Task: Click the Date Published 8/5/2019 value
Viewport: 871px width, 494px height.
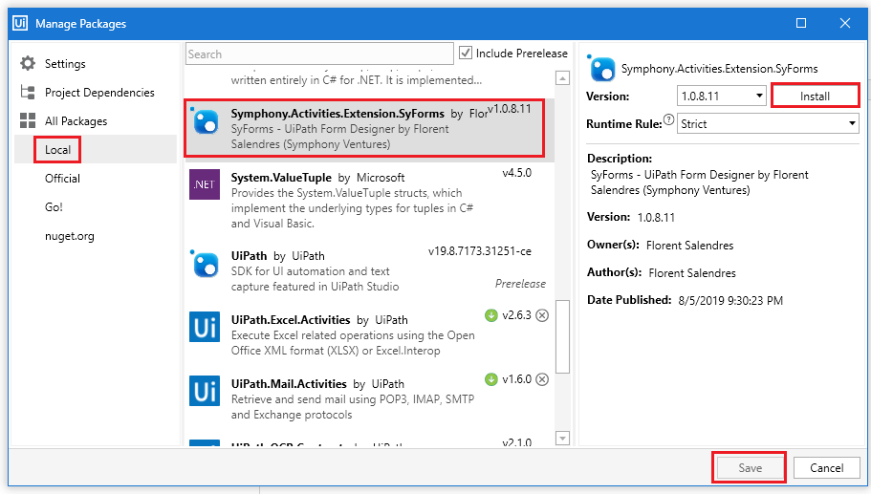Action: tap(730, 301)
